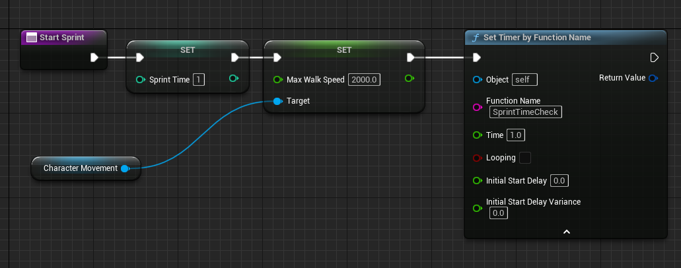681x268 pixels.
Task: Click the Set Timer function icon
Action: (475, 38)
